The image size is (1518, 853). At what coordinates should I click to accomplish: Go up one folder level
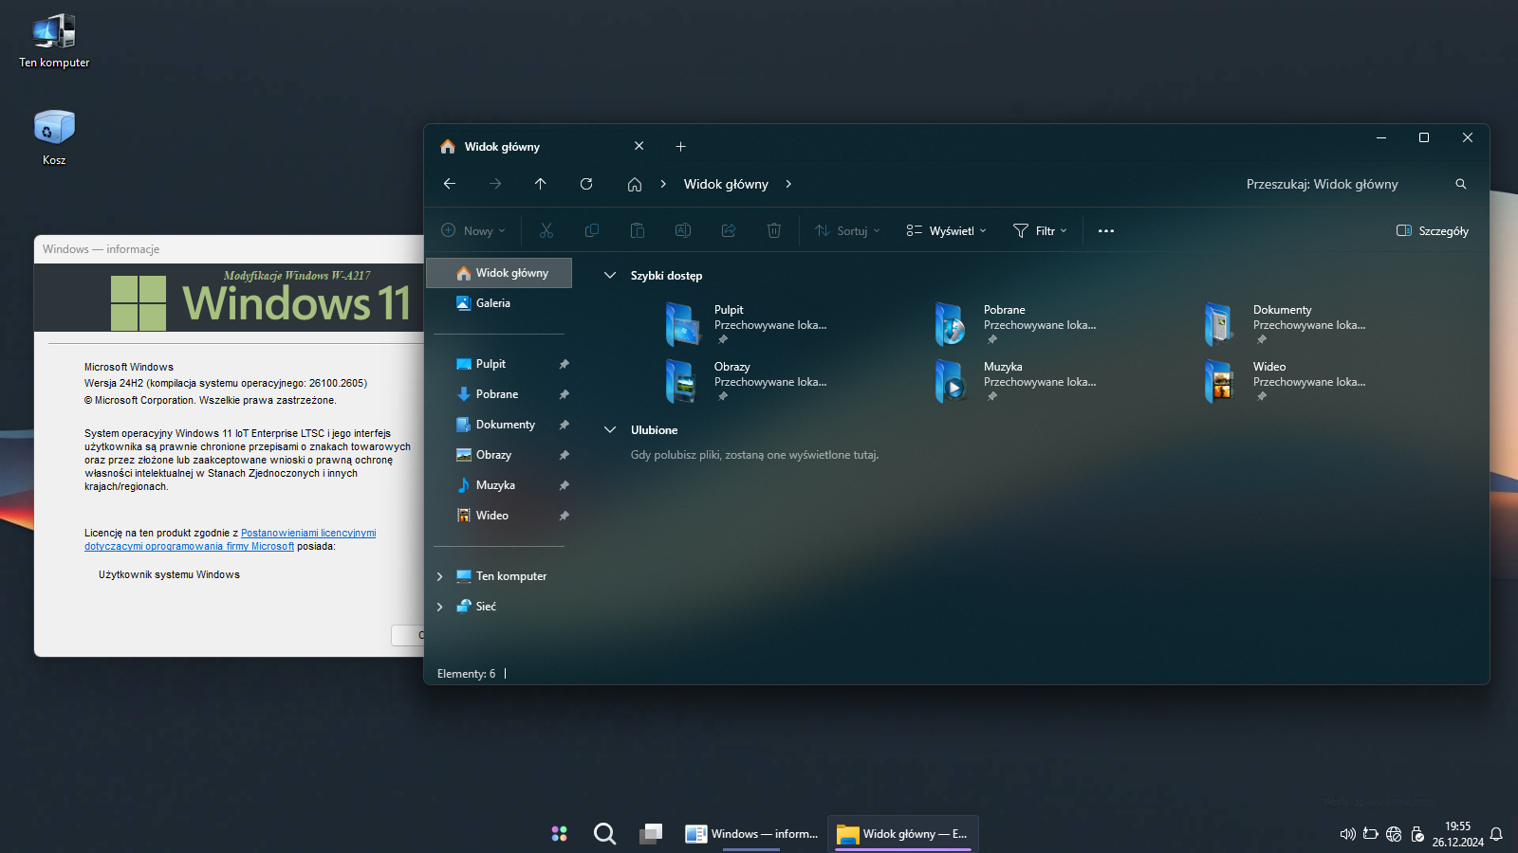[541, 184]
